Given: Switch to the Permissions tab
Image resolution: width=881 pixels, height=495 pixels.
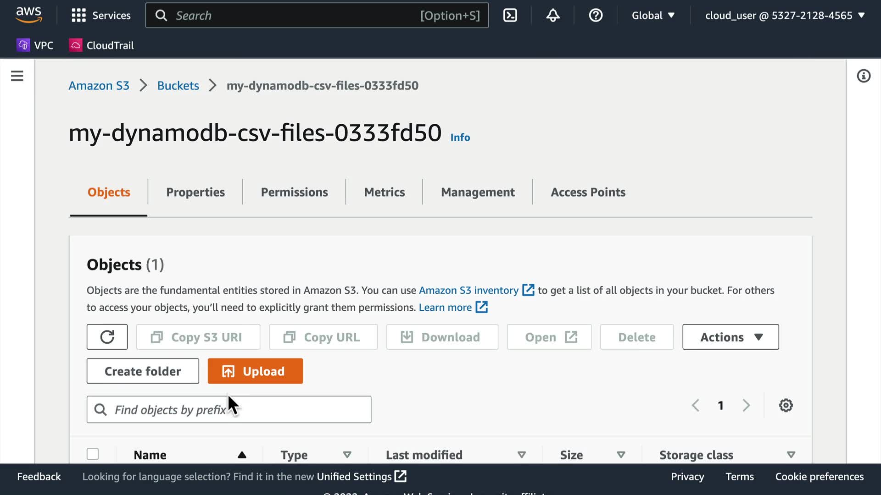Looking at the screenshot, I should pyautogui.click(x=294, y=192).
